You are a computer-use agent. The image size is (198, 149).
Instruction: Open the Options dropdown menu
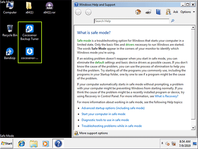tap(187, 12)
